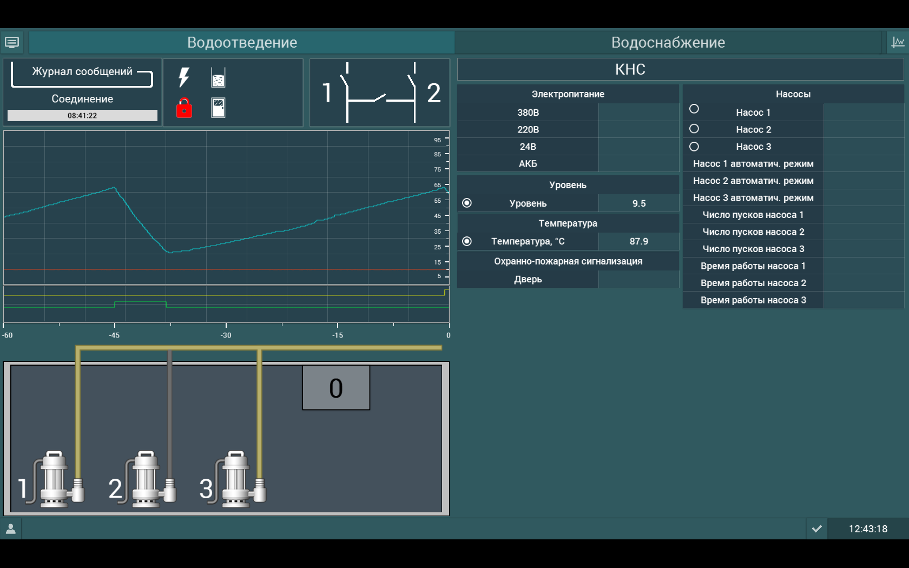This screenshot has height=568, width=909.
Task: Select pump 3 graphic in tank
Action: pyautogui.click(x=237, y=479)
